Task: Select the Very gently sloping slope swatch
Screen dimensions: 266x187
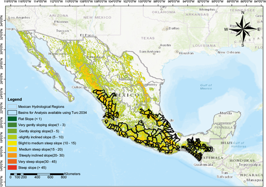Action: click(x=12, y=124)
